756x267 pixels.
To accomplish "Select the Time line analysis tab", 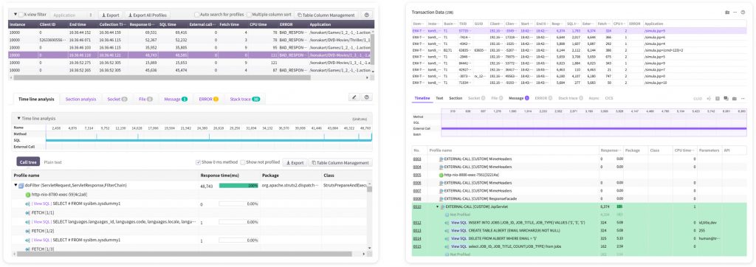I will coord(36,100).
